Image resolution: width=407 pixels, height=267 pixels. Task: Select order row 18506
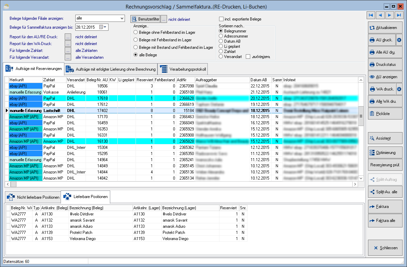tap(181, 86)
